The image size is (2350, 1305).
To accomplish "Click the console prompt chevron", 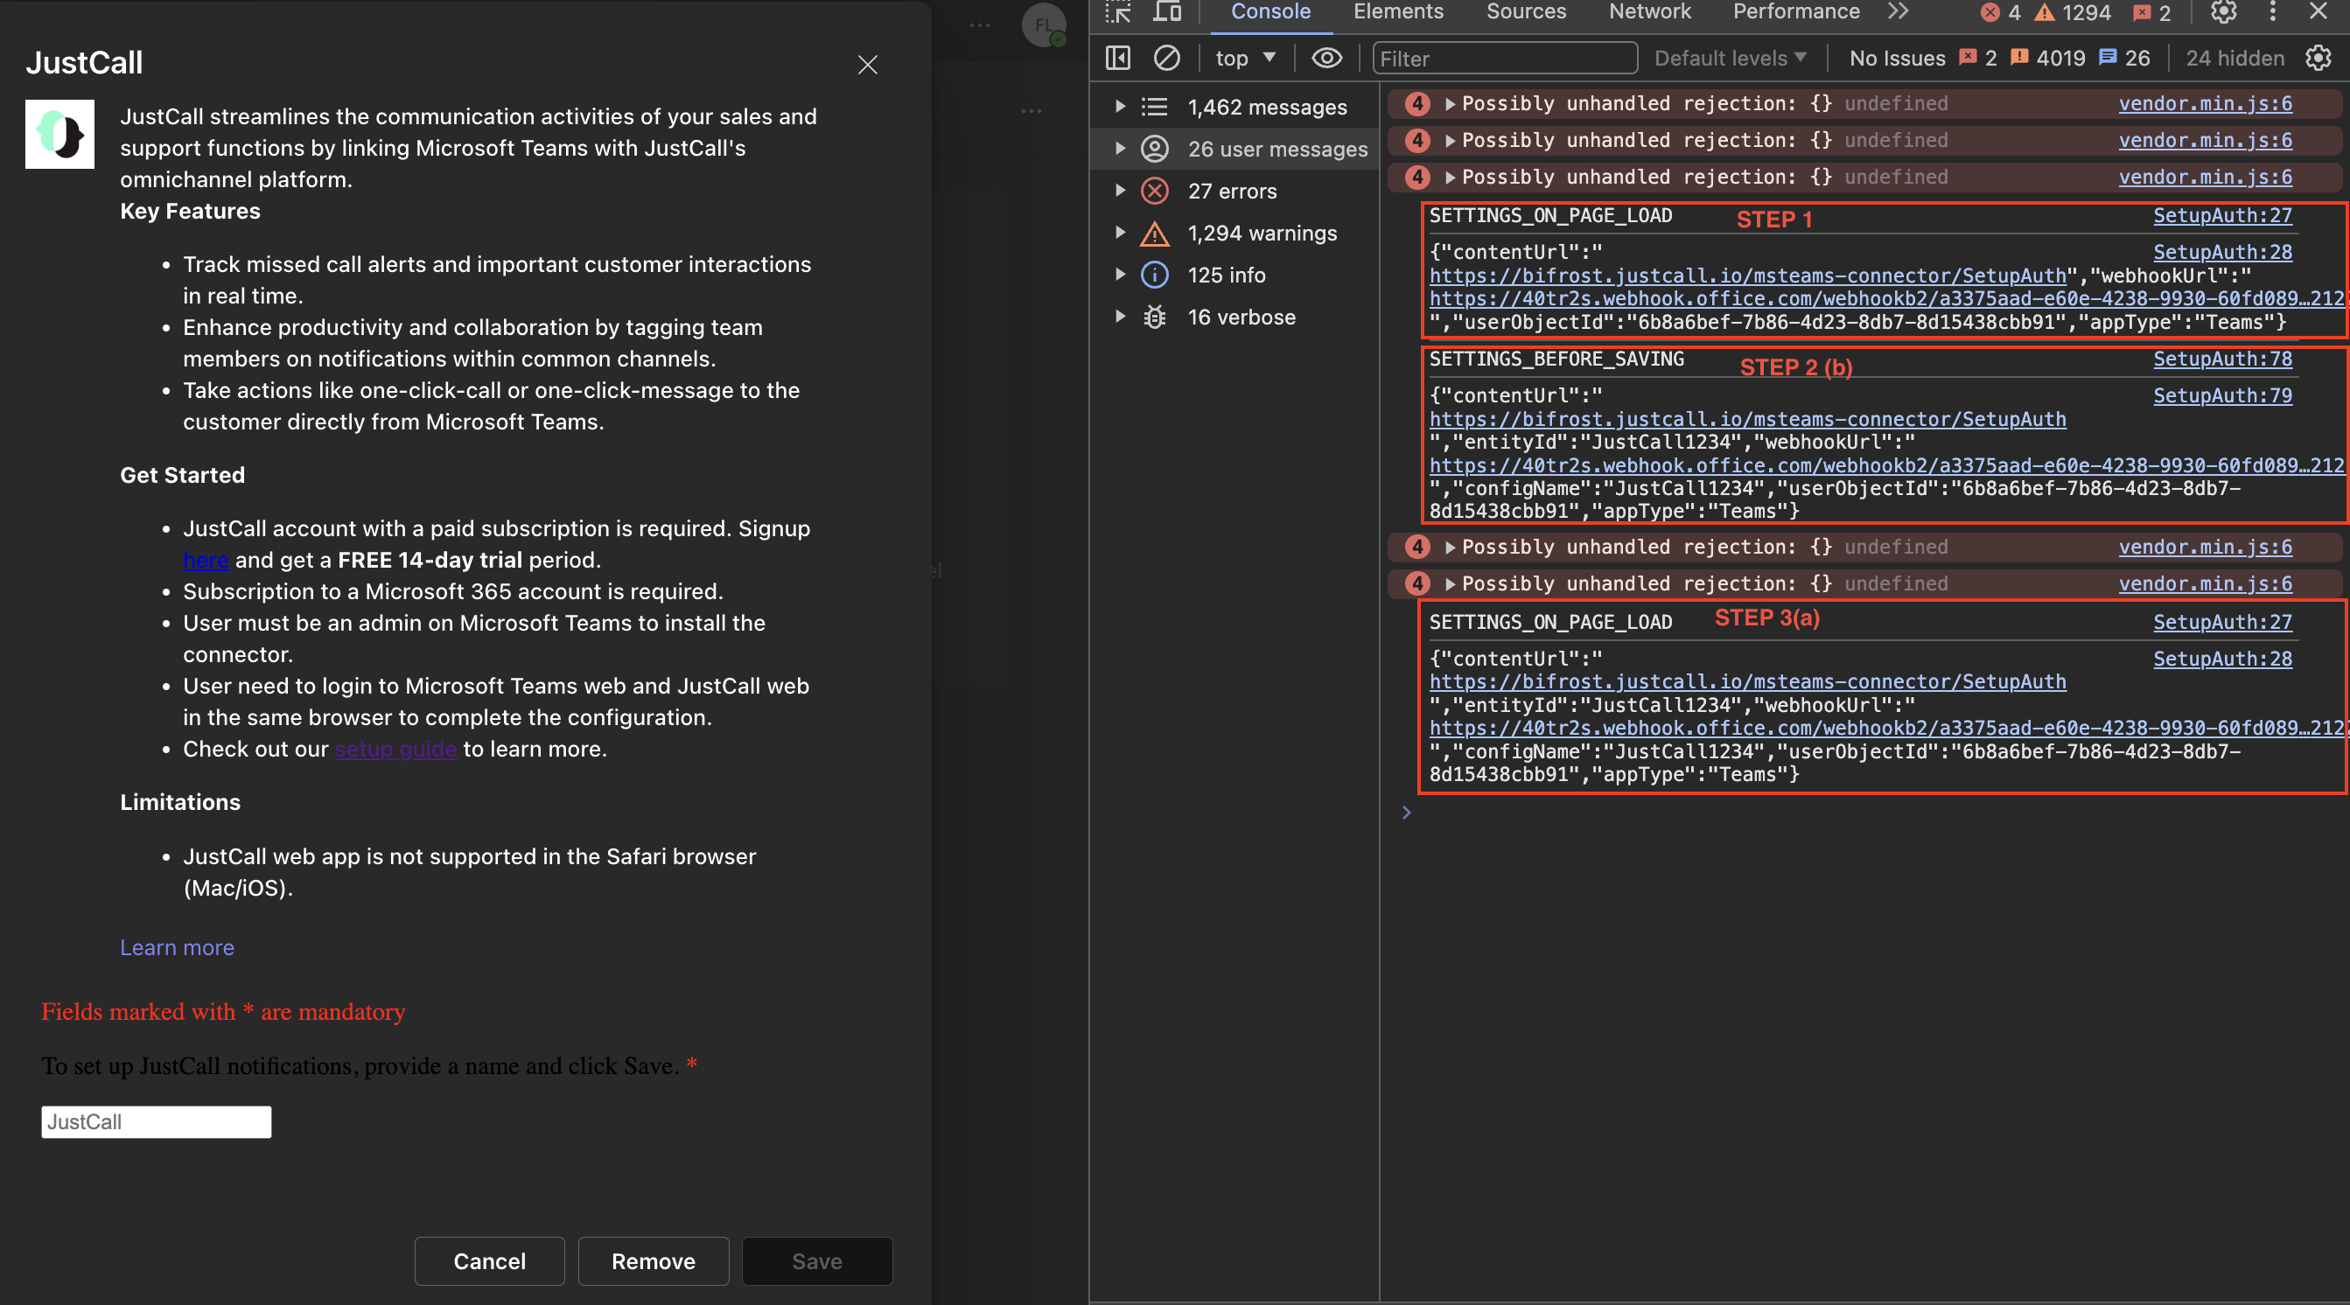I will coord(1407,813).
